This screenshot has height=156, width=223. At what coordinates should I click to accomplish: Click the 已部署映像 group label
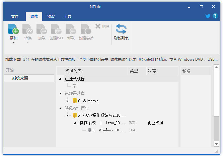click(75, 93)
